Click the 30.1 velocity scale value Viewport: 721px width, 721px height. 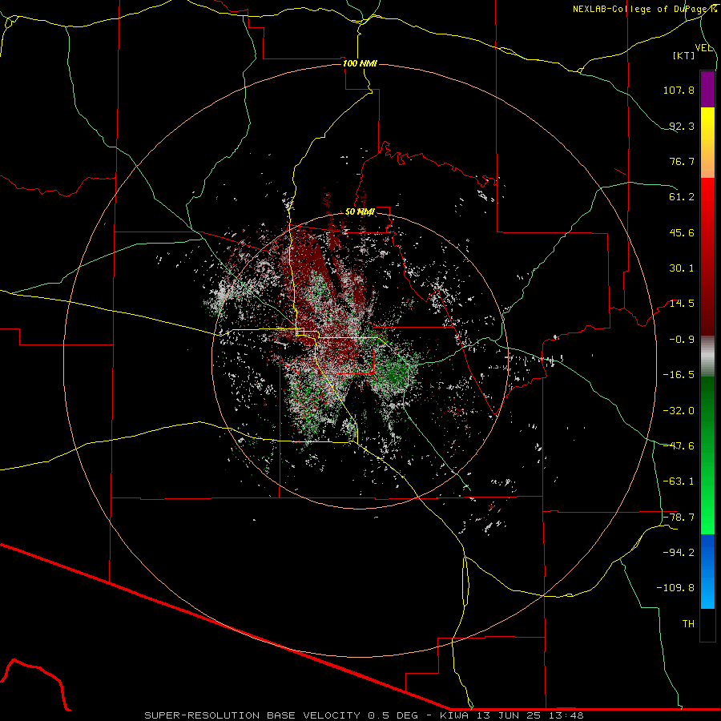pyautogui.click(x=682, y=268)
